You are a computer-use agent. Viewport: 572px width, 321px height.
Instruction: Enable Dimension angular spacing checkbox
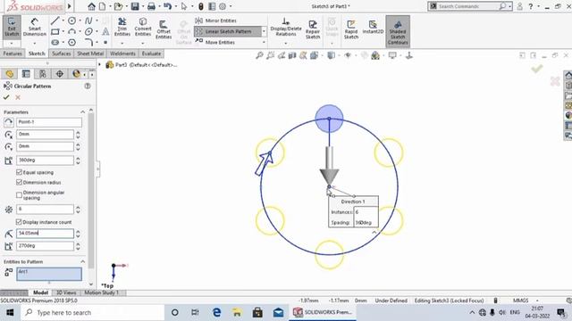coord(19,195)
